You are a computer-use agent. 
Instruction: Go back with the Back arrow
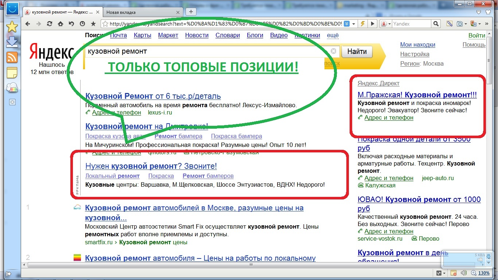[x=28, y=24]
